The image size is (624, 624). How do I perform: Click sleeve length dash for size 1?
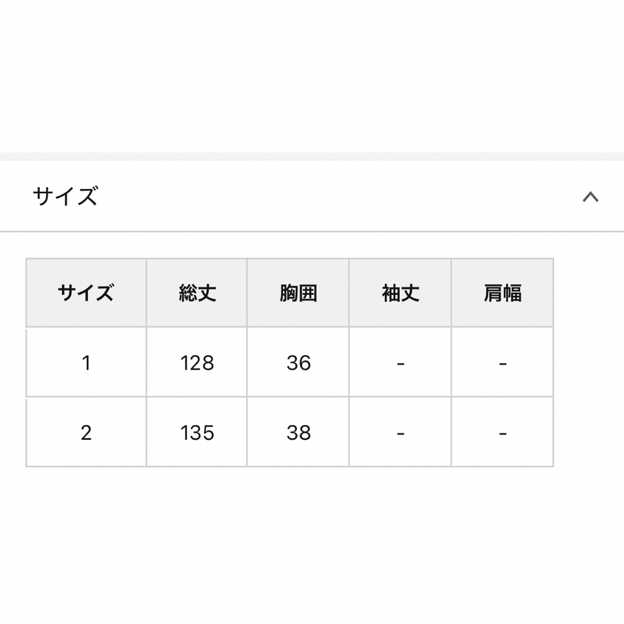(x=400, y=362)
